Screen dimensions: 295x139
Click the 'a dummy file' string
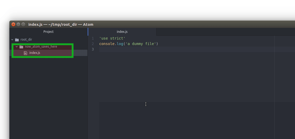[x=141, y=44]
